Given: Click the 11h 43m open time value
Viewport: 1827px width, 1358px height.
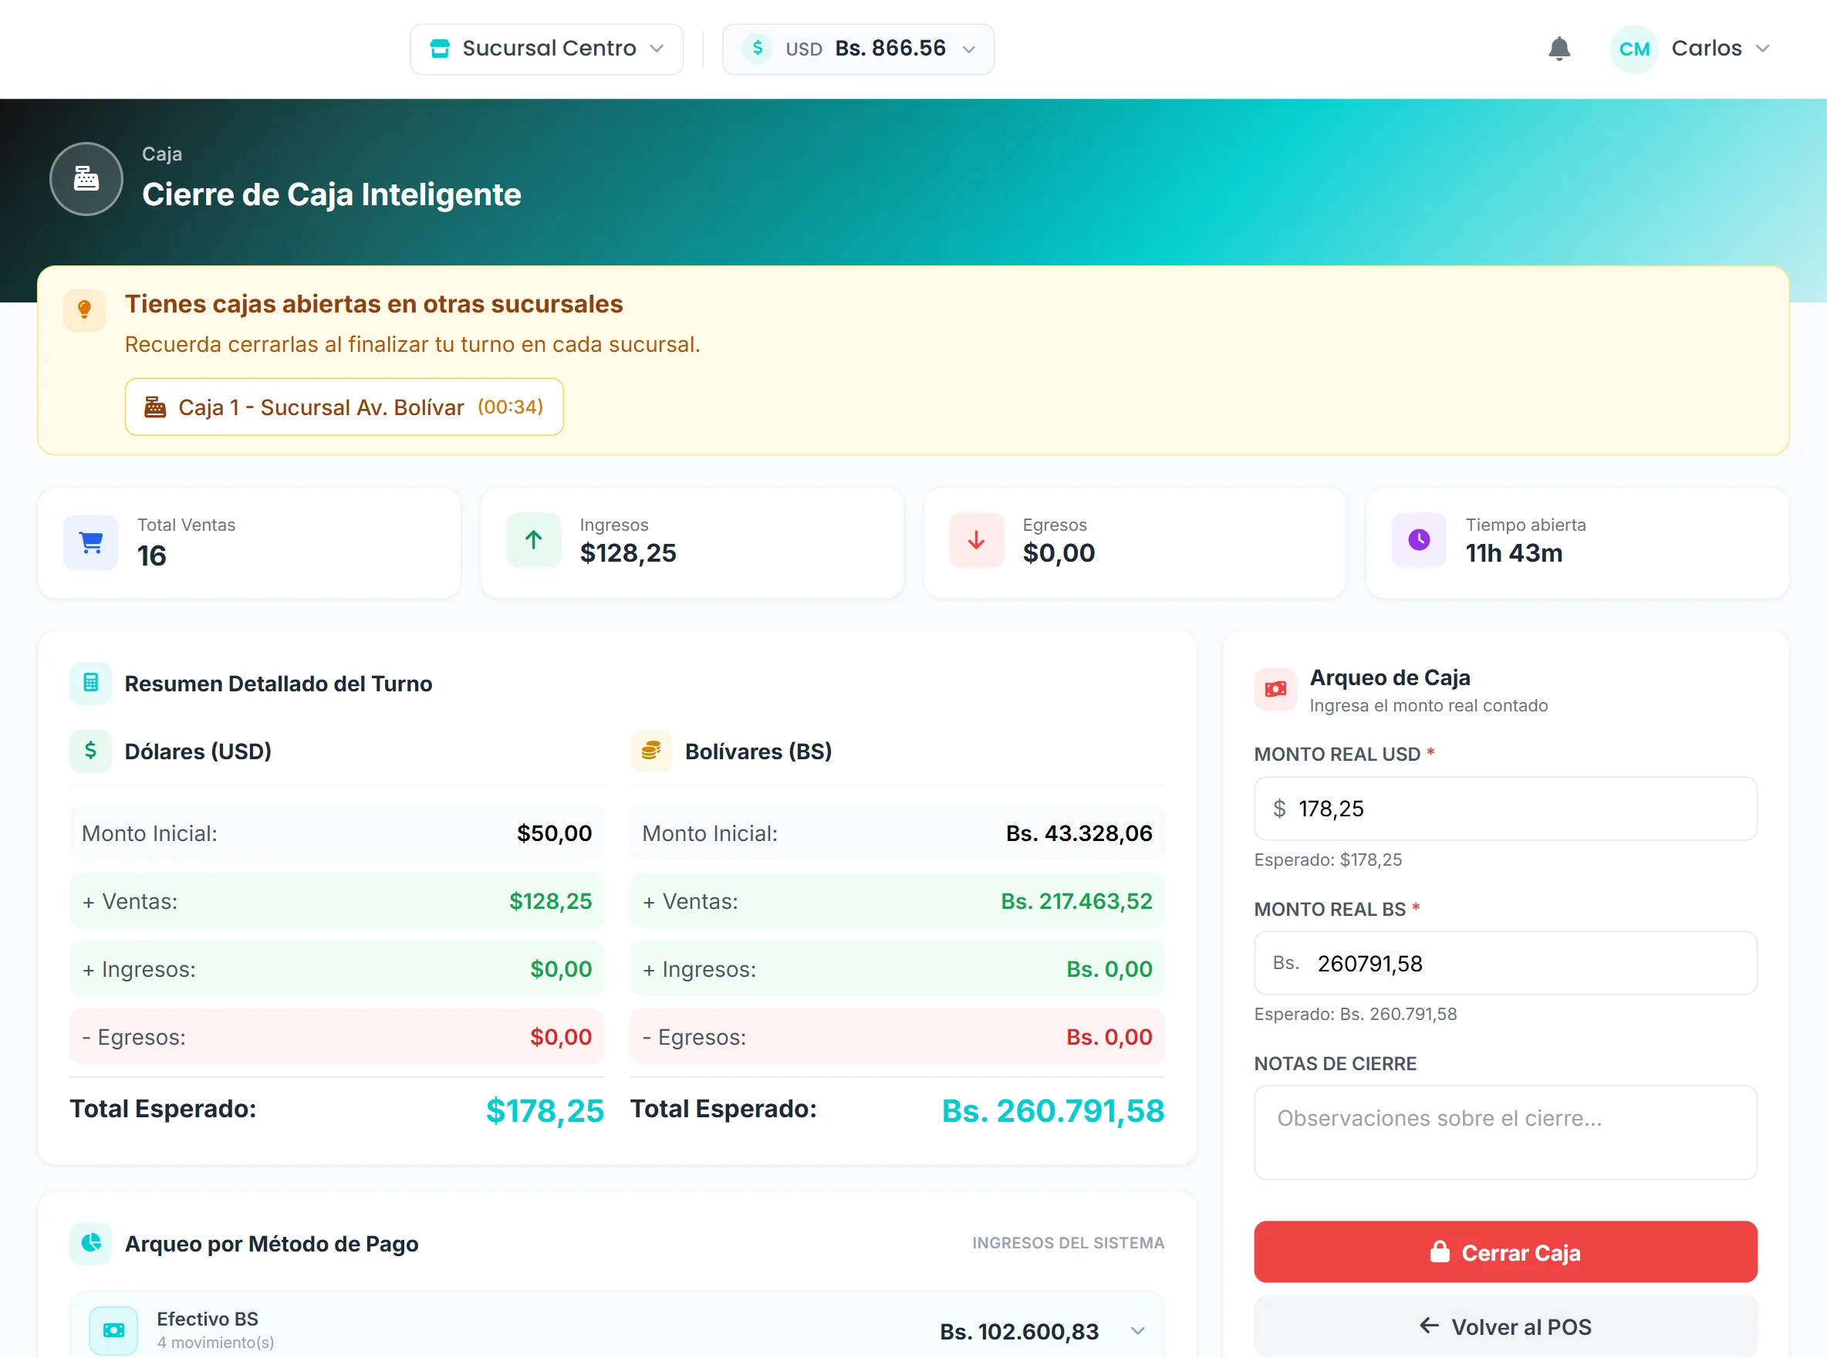Looking at the screenshot, I should click(x=1514, y=552).
